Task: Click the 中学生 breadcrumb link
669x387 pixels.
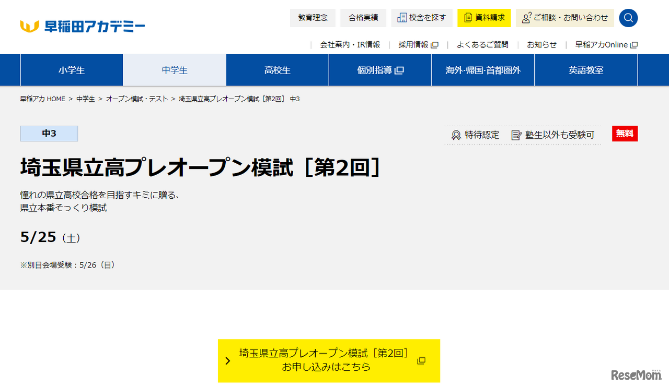Action: point(86,99)
